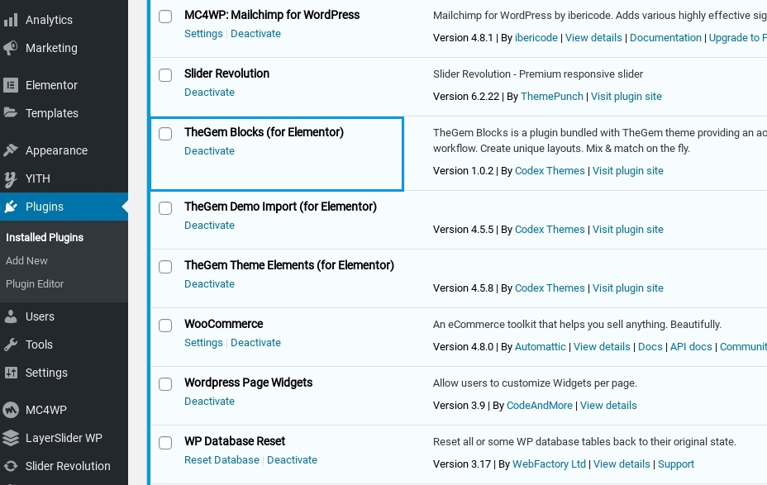Click the Elementor logo icon

click(x=11, y=85)
